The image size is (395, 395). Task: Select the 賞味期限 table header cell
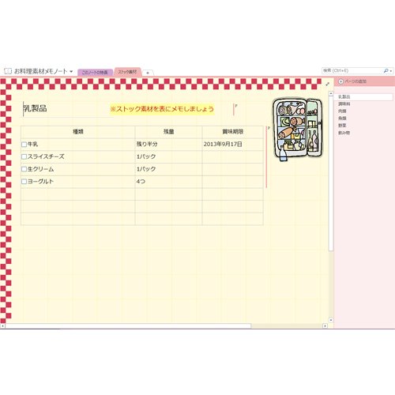coord(233,132)
